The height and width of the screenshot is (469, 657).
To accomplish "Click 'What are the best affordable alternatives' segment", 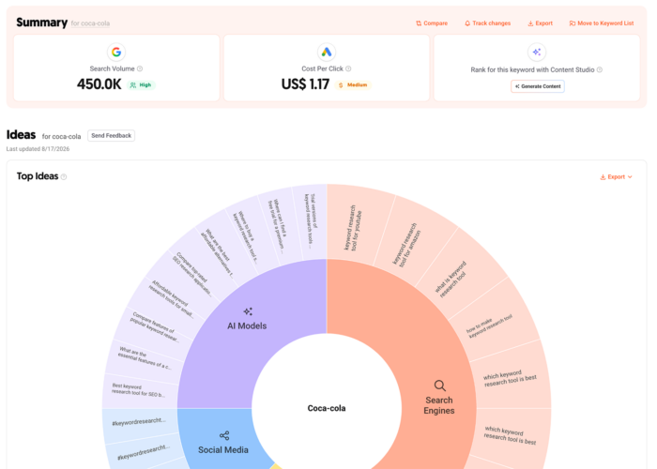I will [x=218, y=255].
